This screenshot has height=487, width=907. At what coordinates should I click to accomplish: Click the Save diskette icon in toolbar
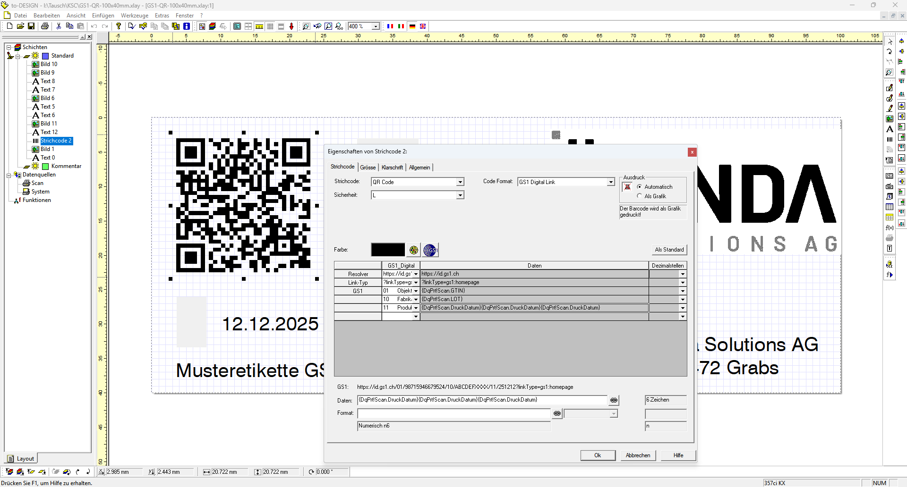(31, 26)
